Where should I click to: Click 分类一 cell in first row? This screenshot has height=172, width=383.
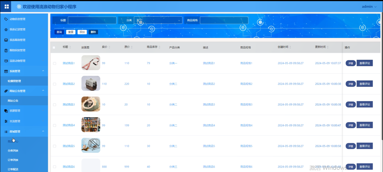tap(173, 63)
